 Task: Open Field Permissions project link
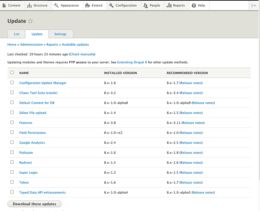(x=32, y=133)
